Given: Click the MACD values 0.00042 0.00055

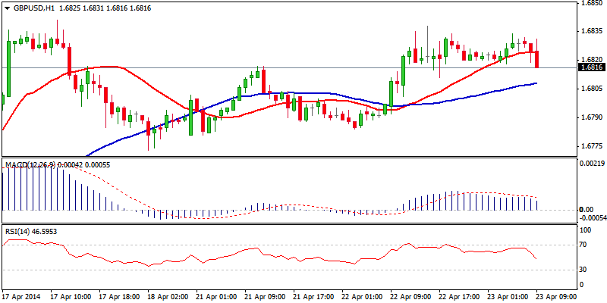Looking at the screenshot, I should (83, 165).
